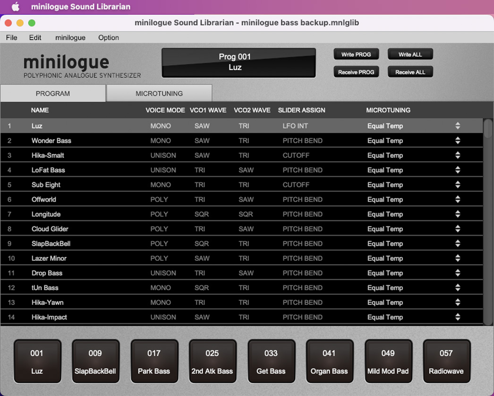Open microtuning dropdown for Lazer Minor
The width and height of the screenshot is (494, 396).
click(458, 258)
